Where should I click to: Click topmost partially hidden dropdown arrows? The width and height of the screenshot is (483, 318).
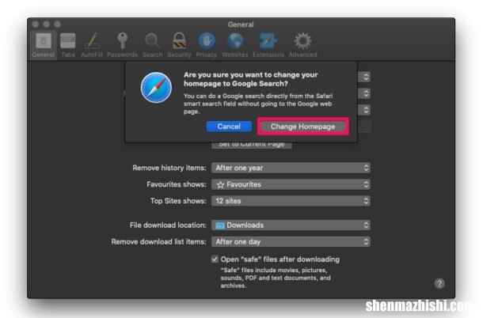pos(366,77)
